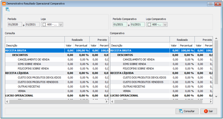
Task: Click 100,00 % Realizado cell in Consulta RECEITA BRUTA
Action: (x=82, y=50)
